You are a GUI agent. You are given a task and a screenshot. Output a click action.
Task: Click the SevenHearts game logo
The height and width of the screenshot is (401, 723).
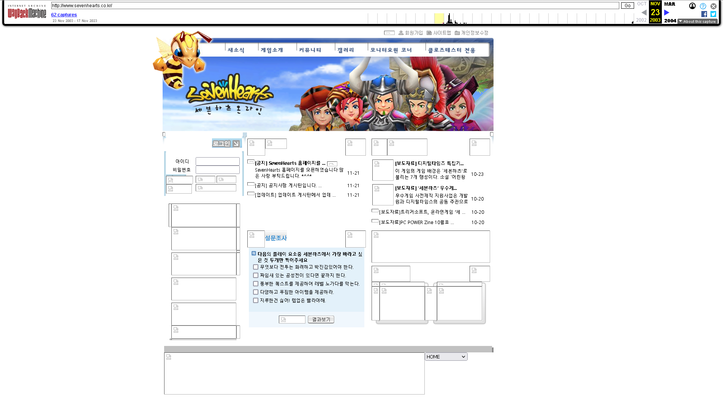[229, 94]
